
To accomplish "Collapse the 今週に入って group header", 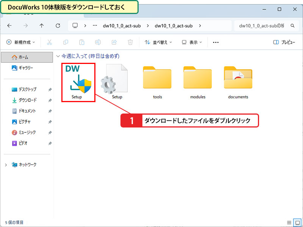I will click(x=58, y=56).
